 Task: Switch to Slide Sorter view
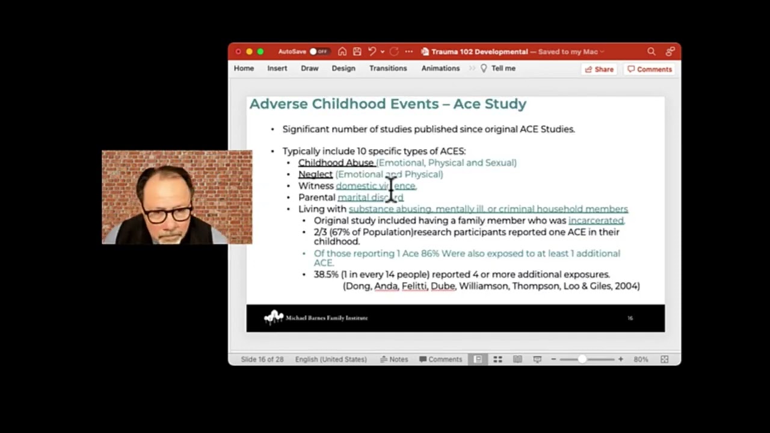click(x=497, y=359)
